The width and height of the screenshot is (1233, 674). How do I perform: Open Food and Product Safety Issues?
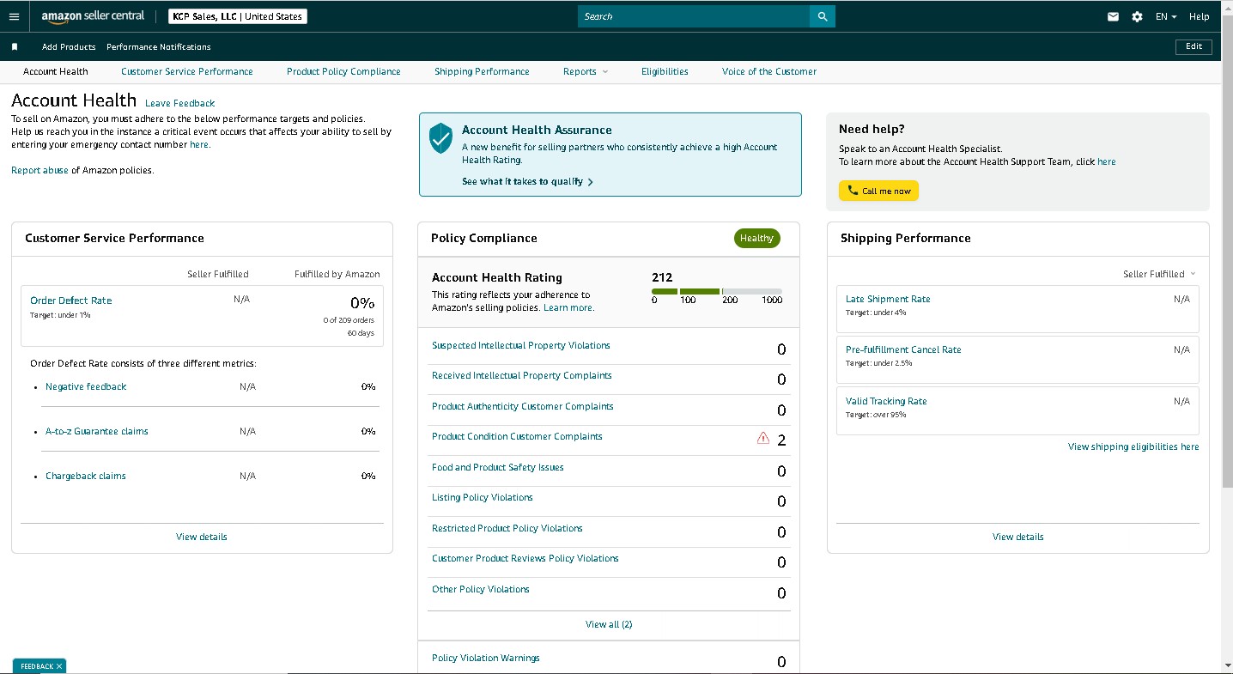pos(498,467)
